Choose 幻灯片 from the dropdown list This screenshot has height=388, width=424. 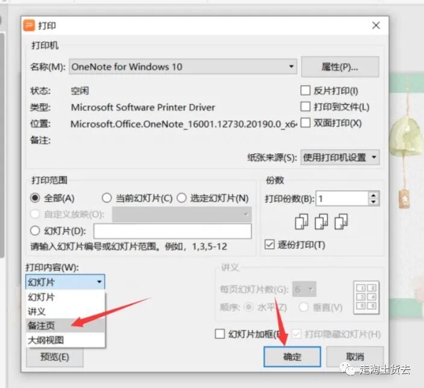coord(65,297)
